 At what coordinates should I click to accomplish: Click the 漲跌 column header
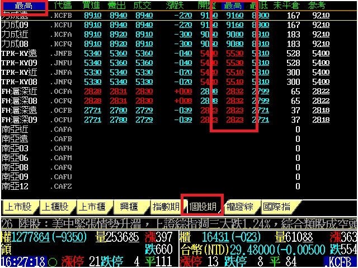click(x=179, y=6)
